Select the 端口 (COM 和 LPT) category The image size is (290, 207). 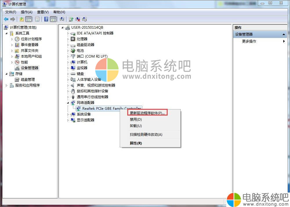92,56
